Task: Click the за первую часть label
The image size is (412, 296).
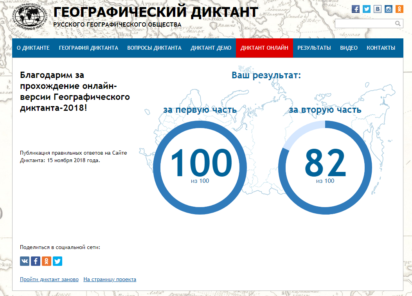Action: point(200,110)
